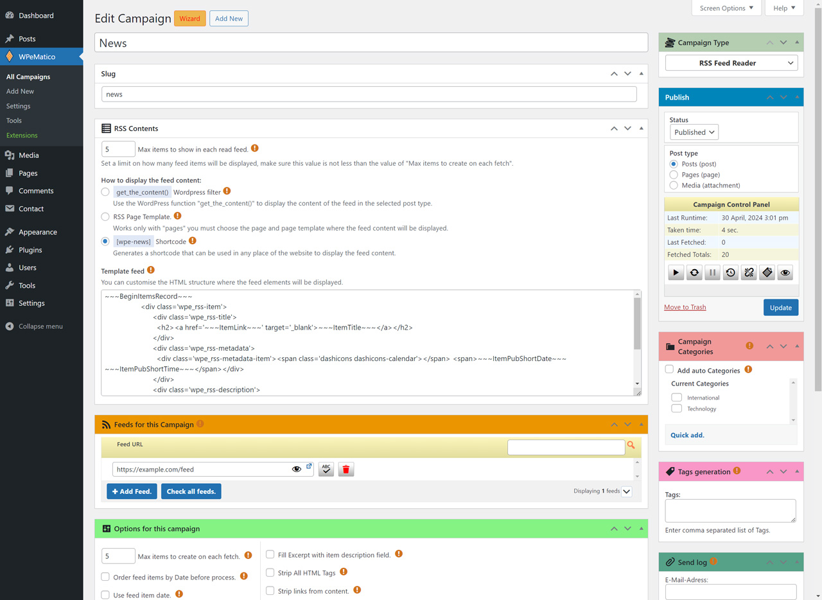822x600 pixels.
Task: Click help icon beside Strip All HTML Tags
Action: point(344,572)
